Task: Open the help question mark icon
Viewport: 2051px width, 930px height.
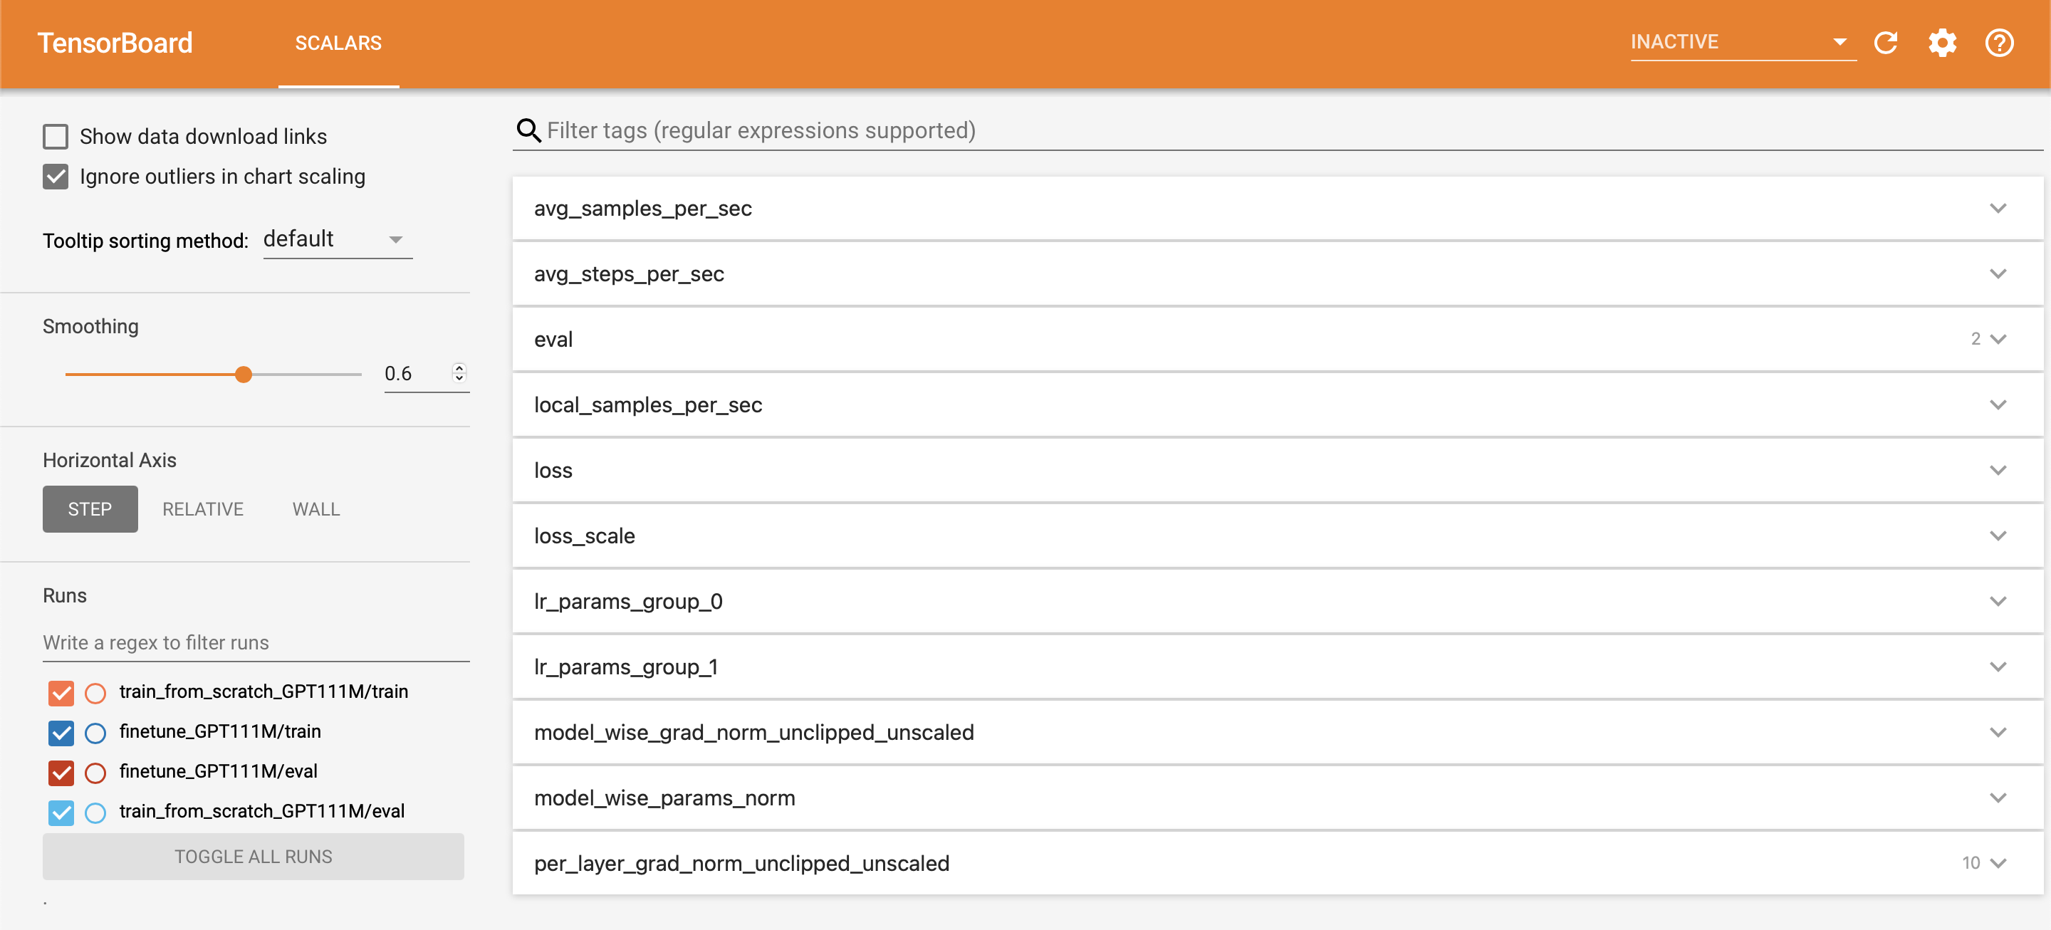Action: (x=1999, y=43)
